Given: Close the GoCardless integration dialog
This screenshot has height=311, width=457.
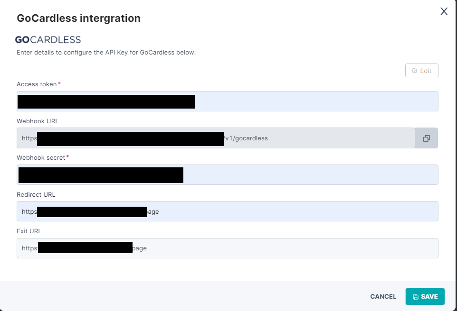Looking at the screenshot, I should pos(444,11).
